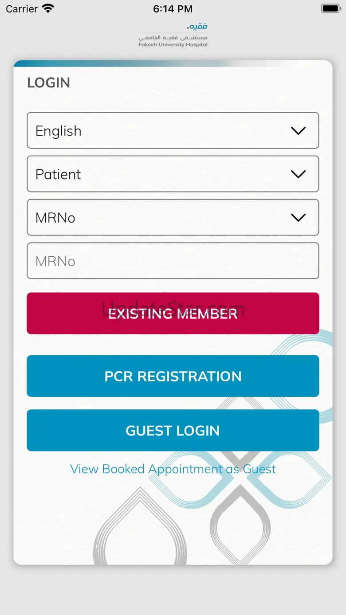Tap the Carrier label in status bar
This screenshot has width=346, height=615.
pyautogui.click(x=22, y=9)
